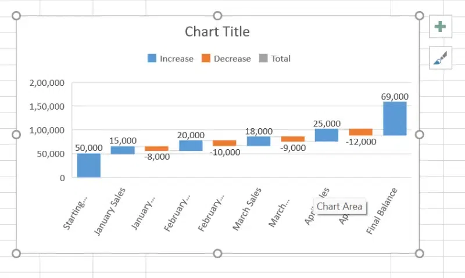
Task: Click the March Sales axis category label
Action: point(246,209)
